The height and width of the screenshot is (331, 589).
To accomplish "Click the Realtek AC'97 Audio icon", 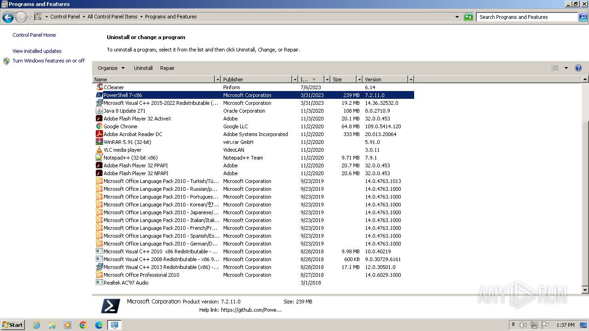I will point(99,283).
